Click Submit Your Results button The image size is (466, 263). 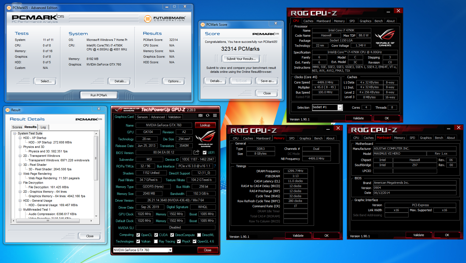(241, 59)
